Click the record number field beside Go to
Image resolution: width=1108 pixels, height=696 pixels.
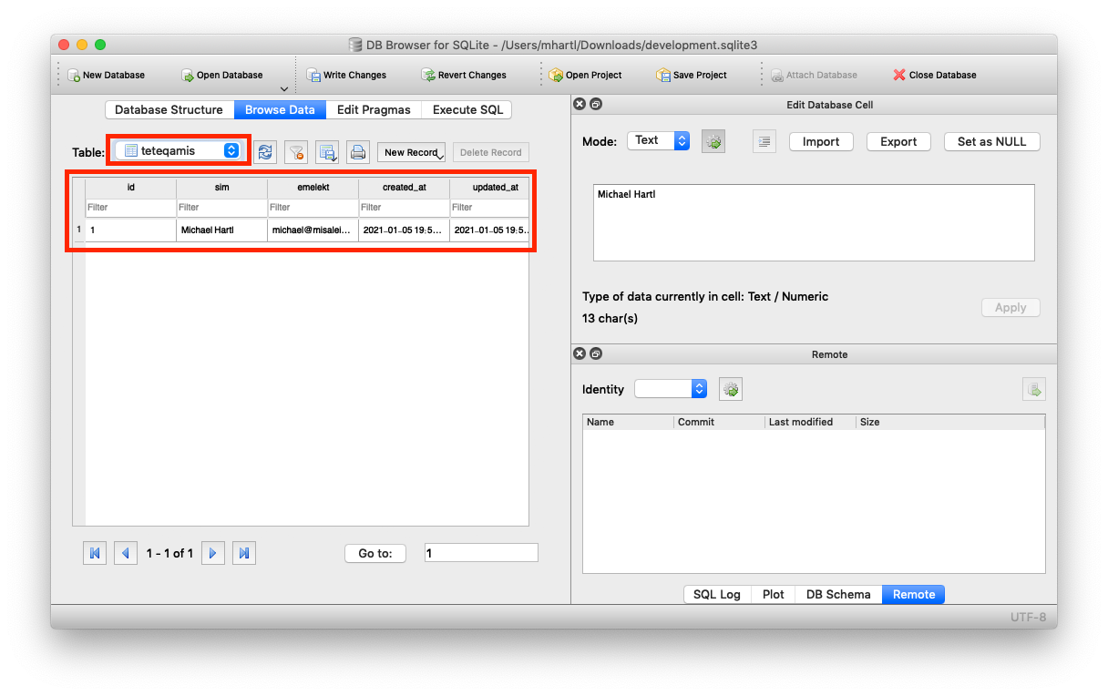(x=481, y=553)
